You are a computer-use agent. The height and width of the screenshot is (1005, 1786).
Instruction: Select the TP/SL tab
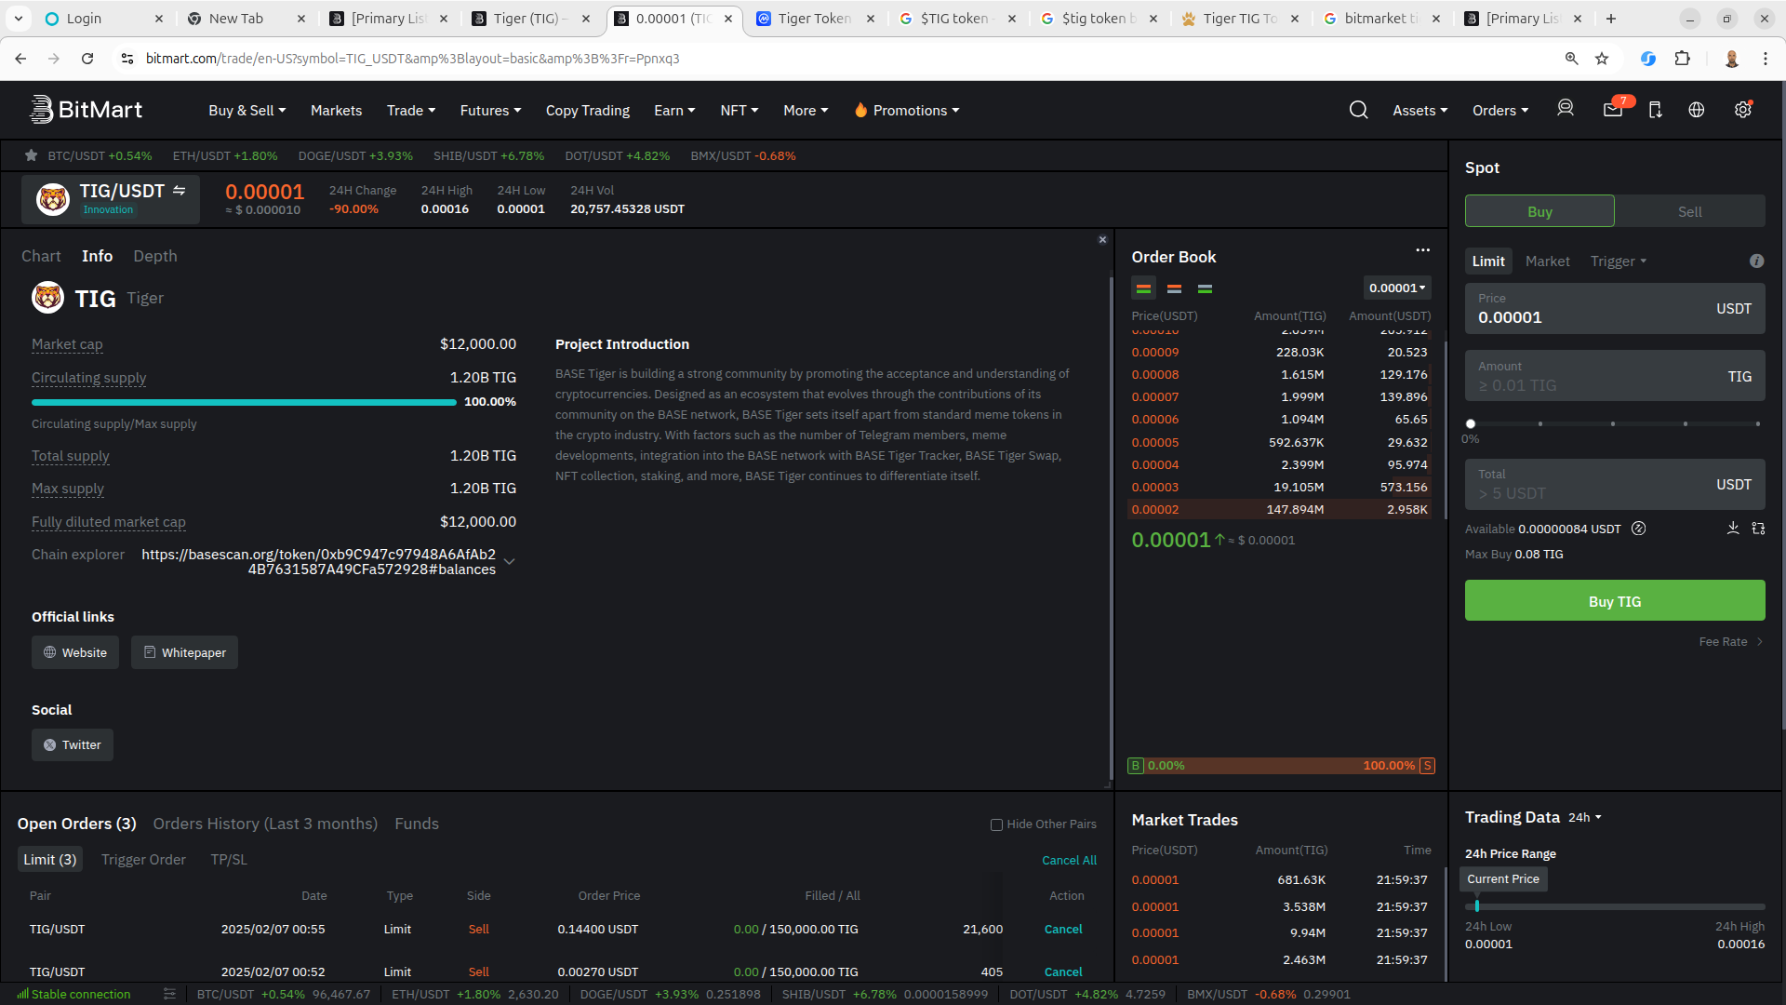tap(229, 860)
